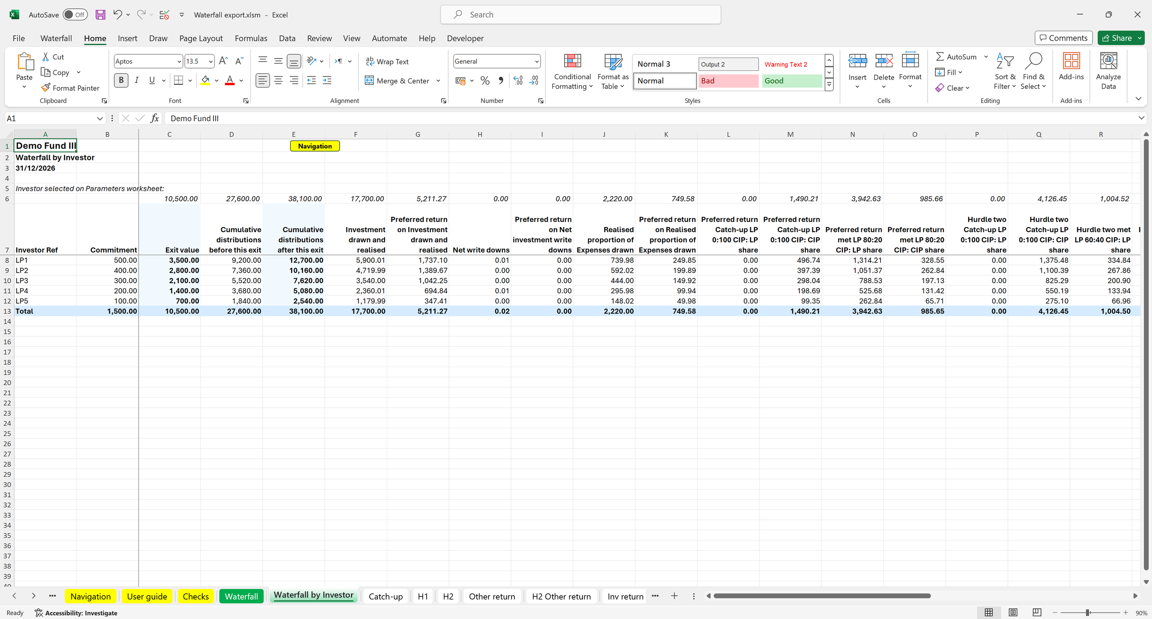
Task: Open the font name dropdown
Action: [x=179, y=61]
